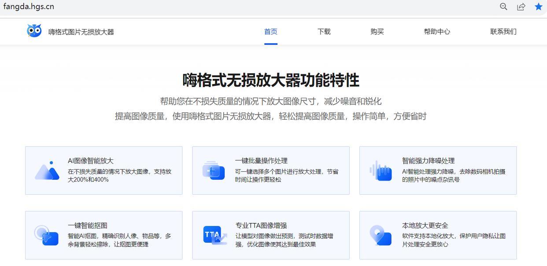
Task: Select the 专业TTA图像增强 card title
Action: (261, 225)
